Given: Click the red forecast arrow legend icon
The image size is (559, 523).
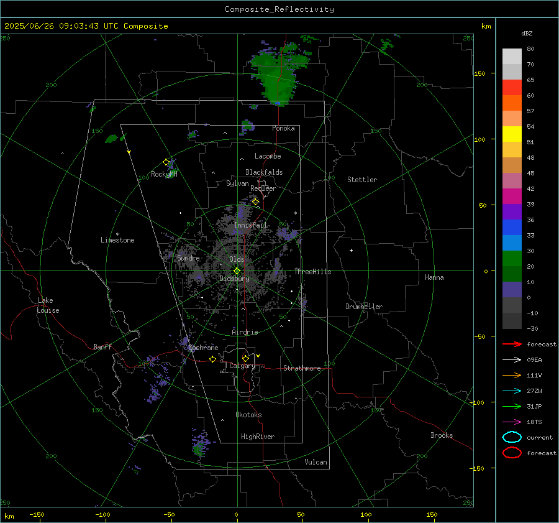Looking at the screenshot, I should click(x=512, y=344).
